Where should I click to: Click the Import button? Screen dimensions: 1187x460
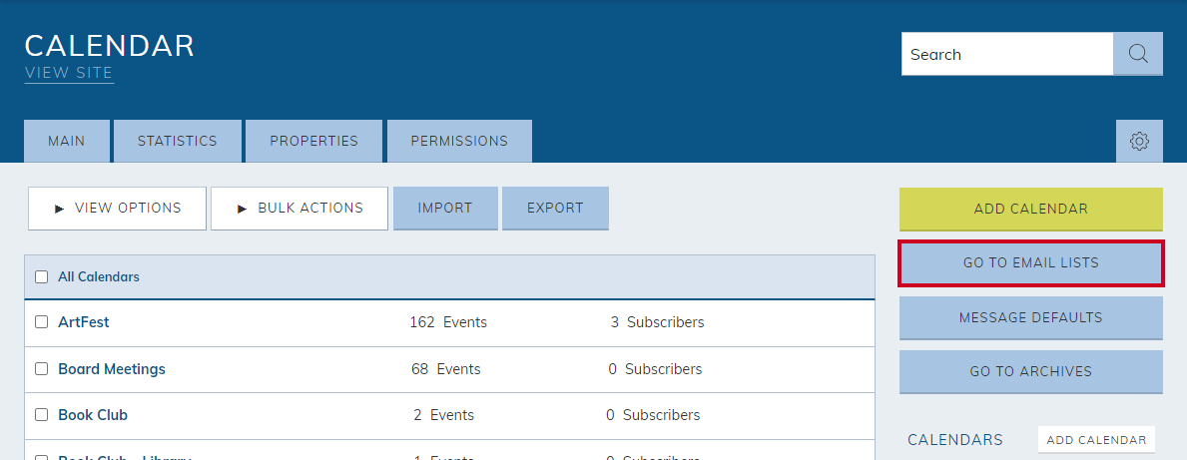click(445, 209)
